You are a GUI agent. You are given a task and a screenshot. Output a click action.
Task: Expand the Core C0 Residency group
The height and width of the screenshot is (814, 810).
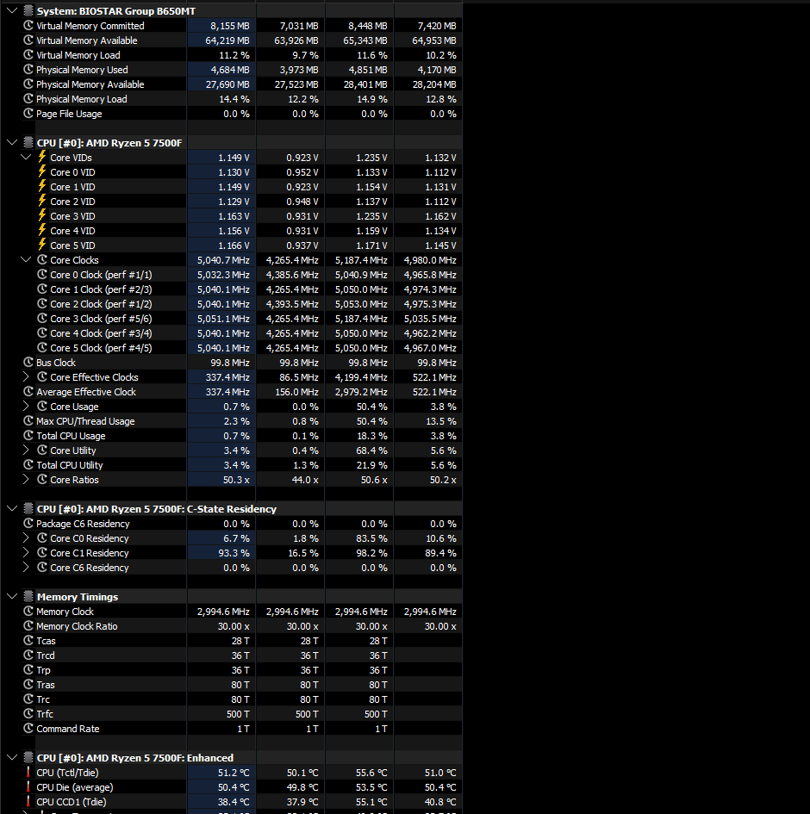point(26,538)
